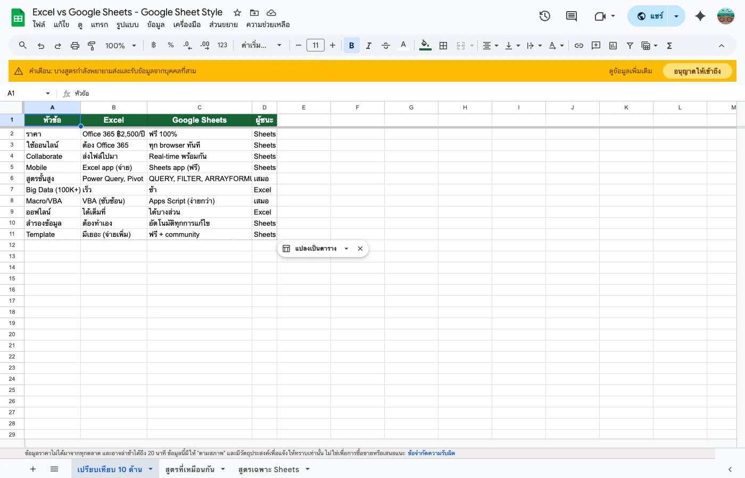The width and height of the screenshot is (745, 478).
Task: Open the ข้อจำกัดความรับผิด link
Action: 432,453
